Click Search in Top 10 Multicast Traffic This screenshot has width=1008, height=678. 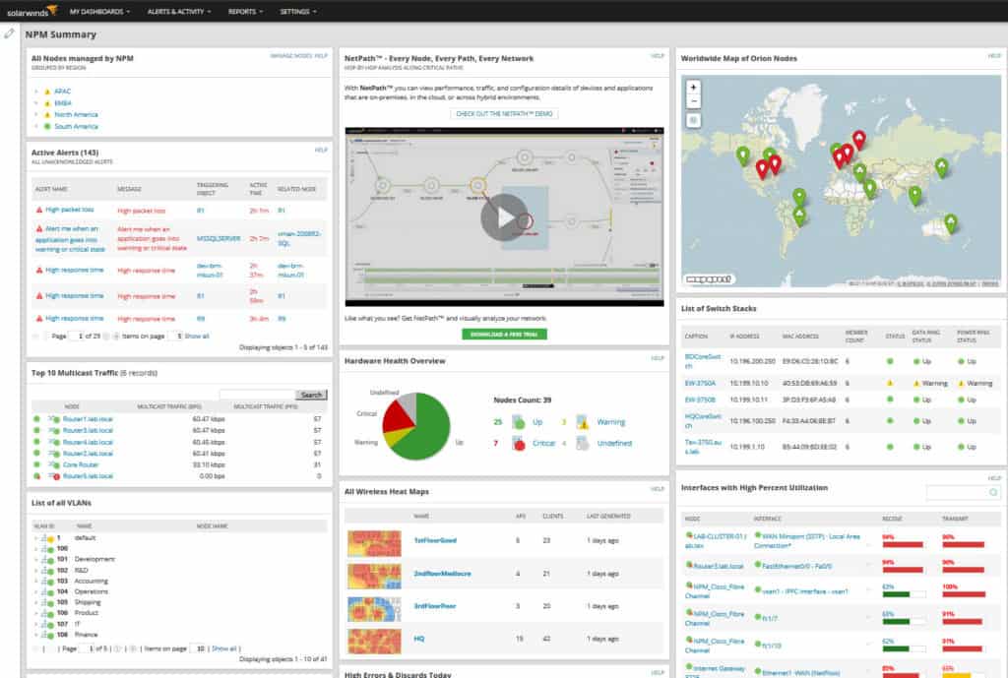[x=311, y=395]
